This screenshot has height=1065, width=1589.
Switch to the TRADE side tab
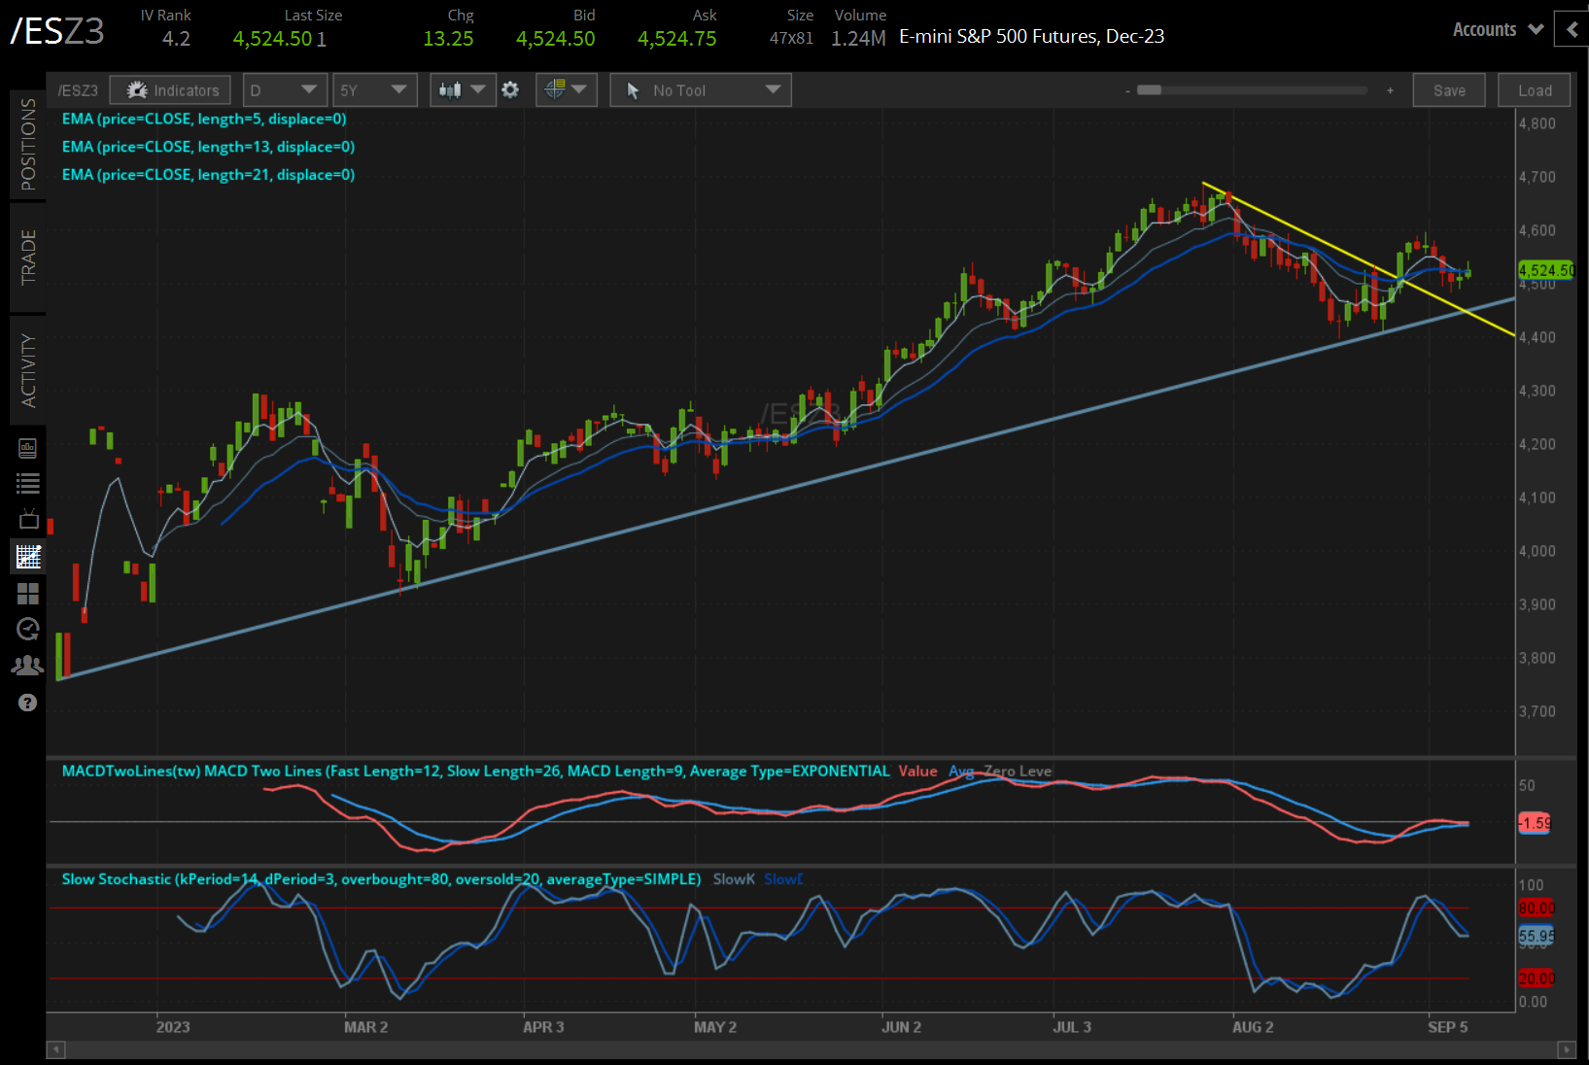click(x=27, y=258)
